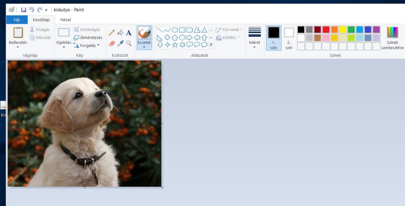Open the Fájl menu

(17, 20)
